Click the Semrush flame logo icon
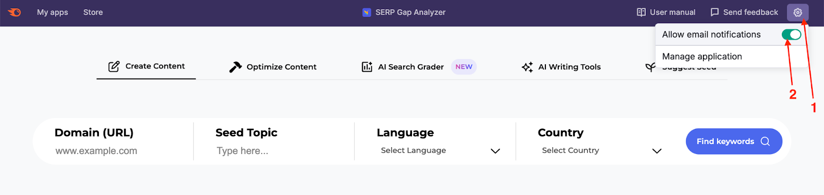Image resolution: width=824 pixels, height=195 pixels. pyautogui.click(x=14, y=12)
